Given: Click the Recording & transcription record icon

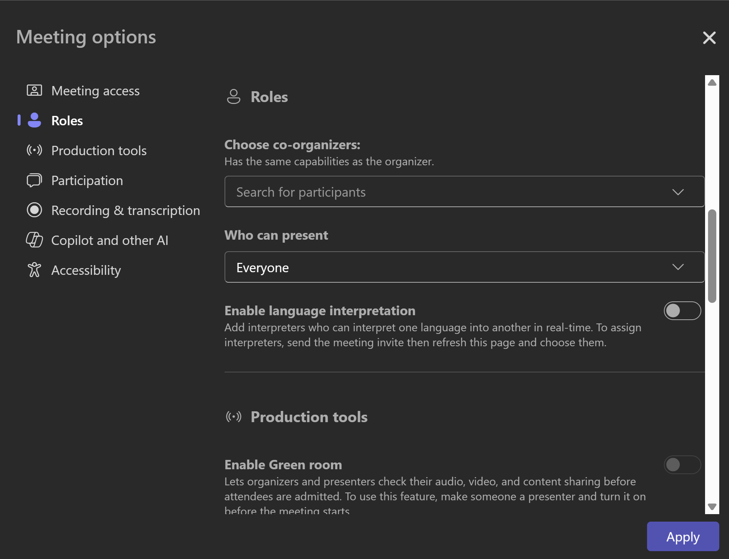Looking at the screenshot, I should [34, 210].
